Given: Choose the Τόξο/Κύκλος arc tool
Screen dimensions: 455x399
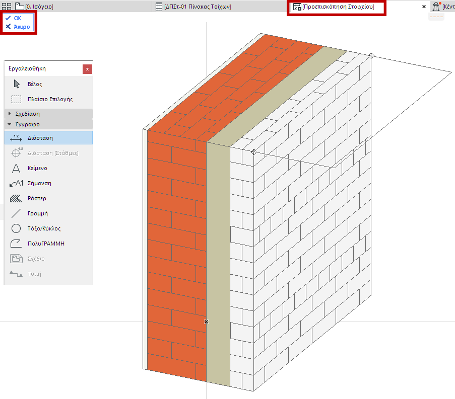Looking at the screenshot, I should click(48, 228).
